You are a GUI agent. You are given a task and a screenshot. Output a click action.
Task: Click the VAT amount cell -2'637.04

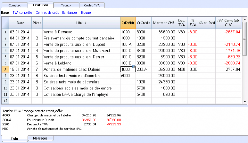tap(228, 32)
